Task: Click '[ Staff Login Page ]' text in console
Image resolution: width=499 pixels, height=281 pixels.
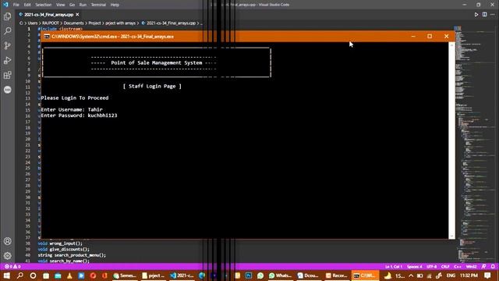Action: (x=152, y=87)
